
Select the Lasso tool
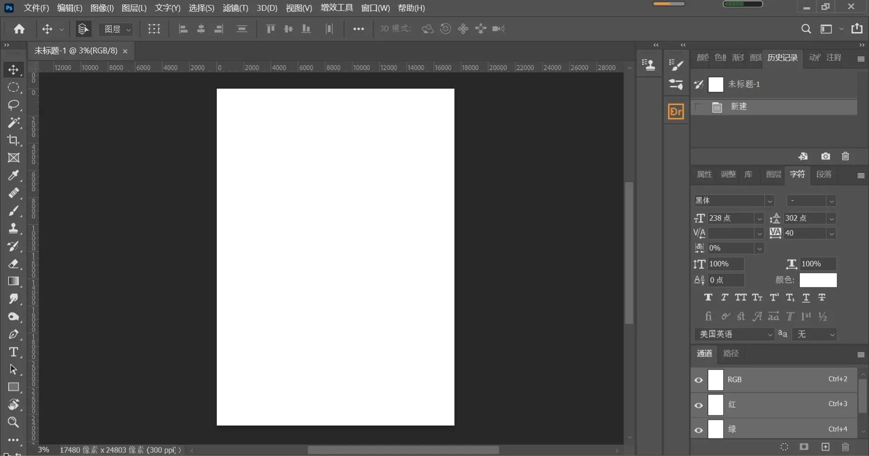[x=13, y=105]
